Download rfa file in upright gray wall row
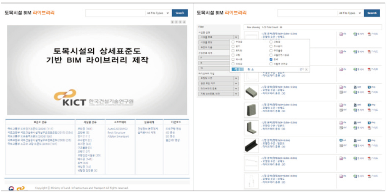 click(342, 105)
